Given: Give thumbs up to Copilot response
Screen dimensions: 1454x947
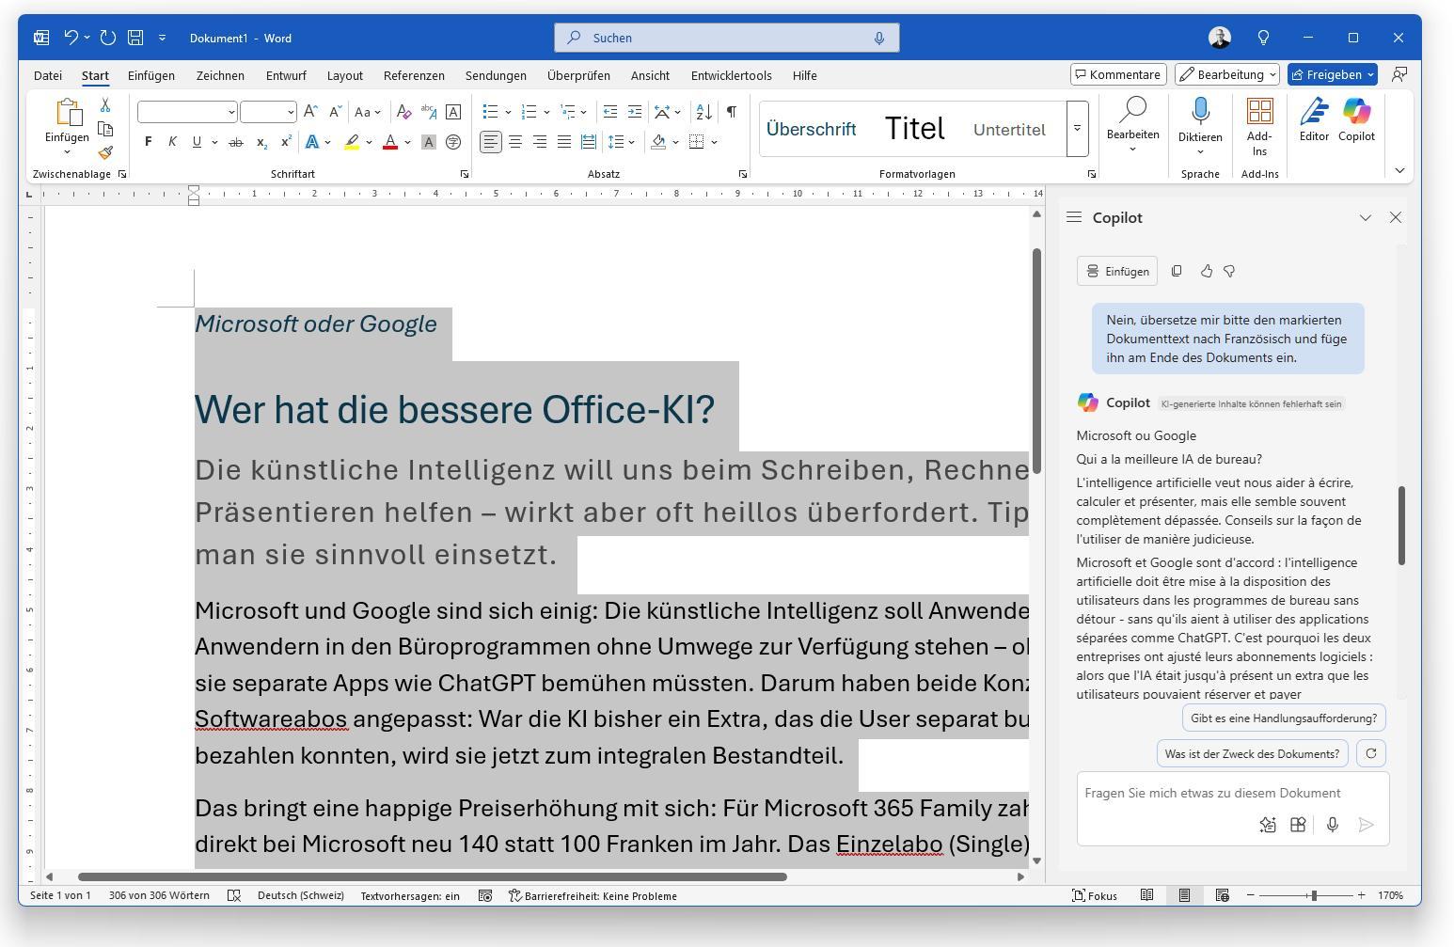Looking at the screenshot, I should [x=1207, y=271].
